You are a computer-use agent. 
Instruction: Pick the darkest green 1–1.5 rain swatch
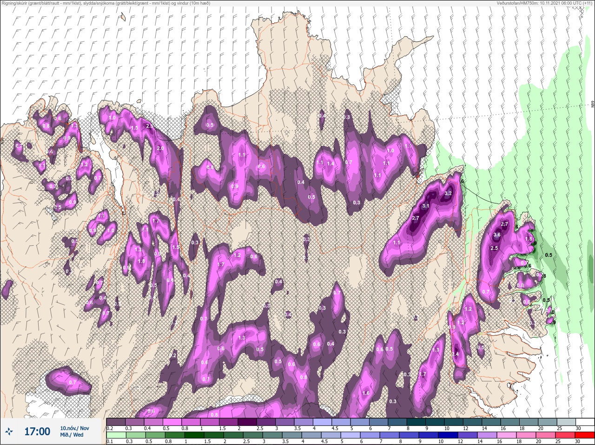pyautogui.click(x=194, y=436)
